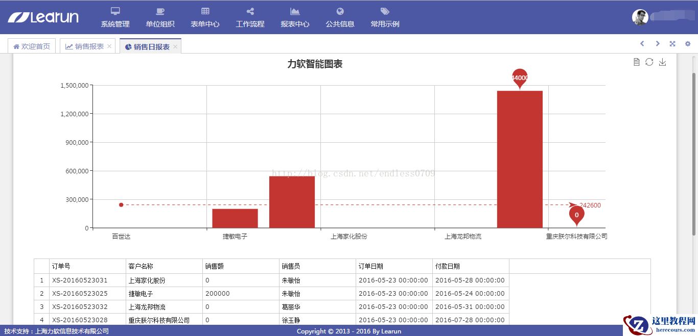Click the save chart as image icon
698x336 pixels.
663,62
